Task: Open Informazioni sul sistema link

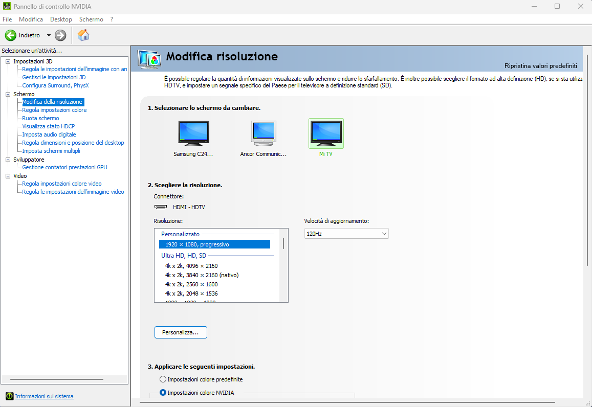Action: pyautogui.click(x=44, y=396)
